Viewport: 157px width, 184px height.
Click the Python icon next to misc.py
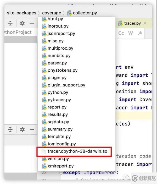(44, 41)
